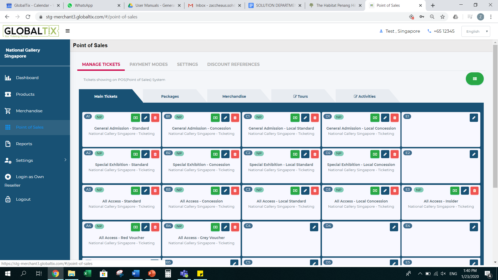Open Microsoft Teams from the taskbar
Image resolution: width=498 pixels, height=280 pixels.
point(184,274)
